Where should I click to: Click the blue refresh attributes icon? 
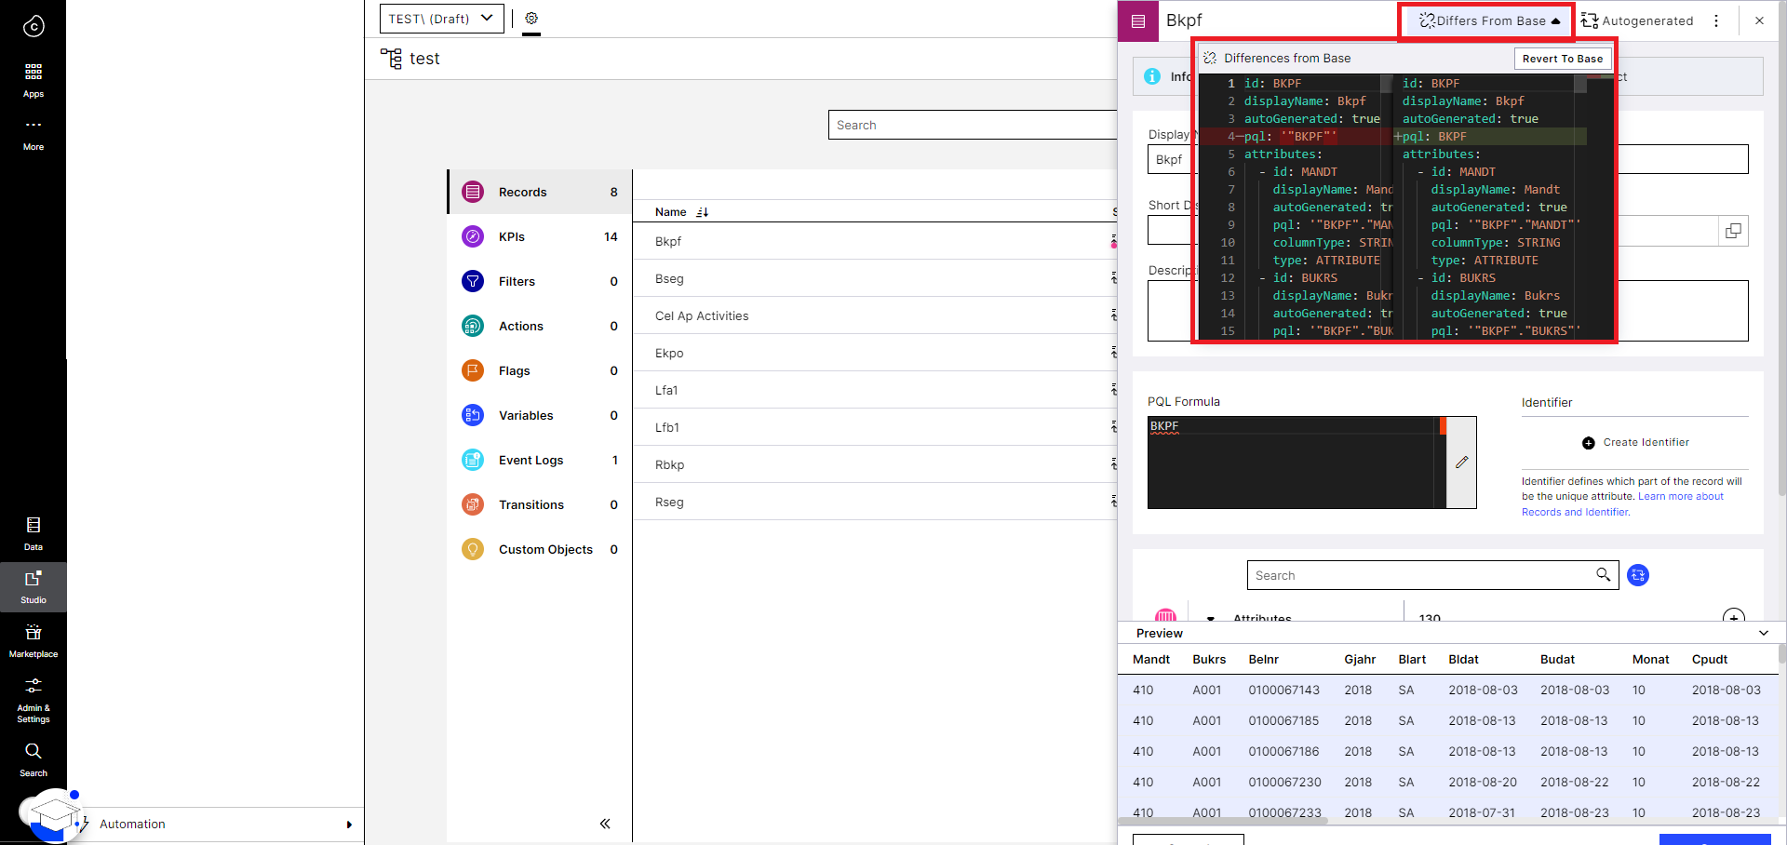[1638, 575]
